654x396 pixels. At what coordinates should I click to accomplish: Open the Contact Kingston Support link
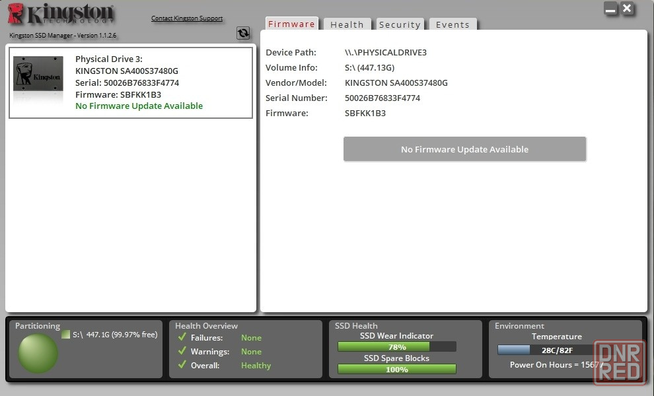pyautogui.click(x=187, y=18)
